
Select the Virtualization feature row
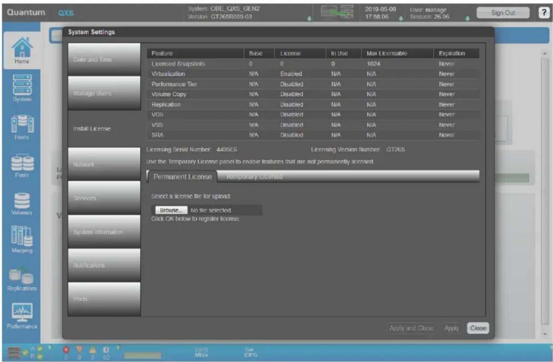pos(313,74)
